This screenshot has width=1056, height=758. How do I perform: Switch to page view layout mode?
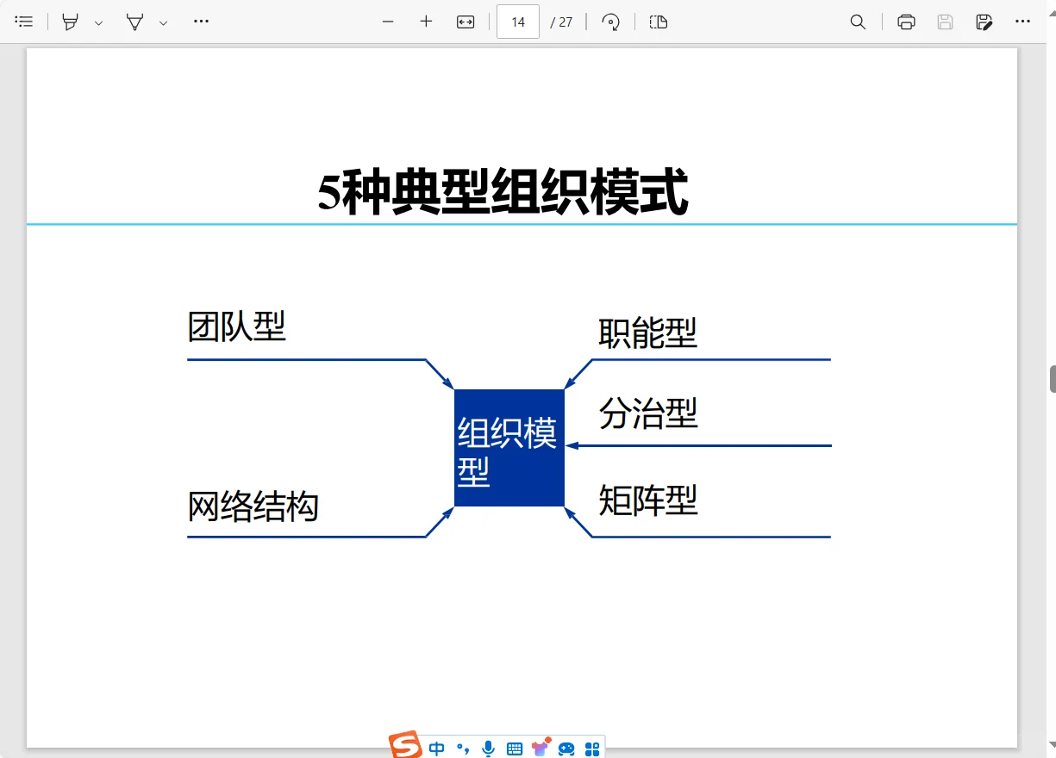click(659, 22)
